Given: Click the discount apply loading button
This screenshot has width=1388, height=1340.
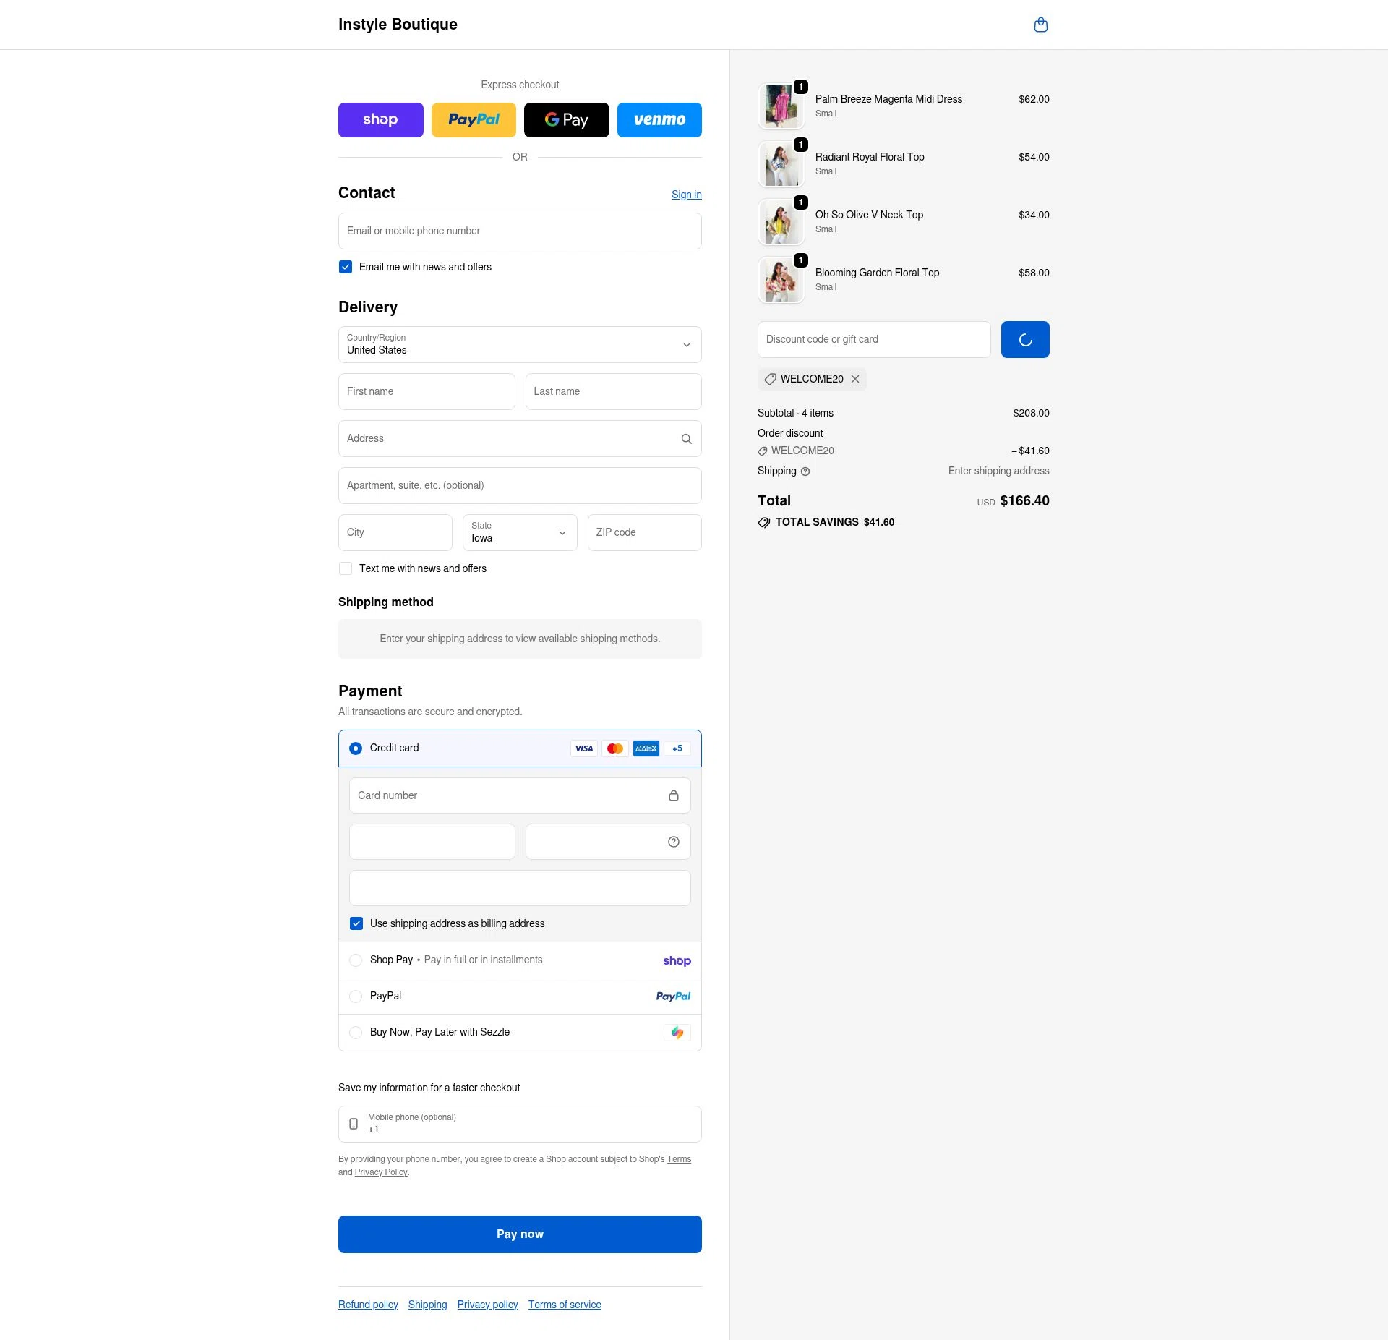Looking at the screenshot, I should click(x=1024, y=340).
